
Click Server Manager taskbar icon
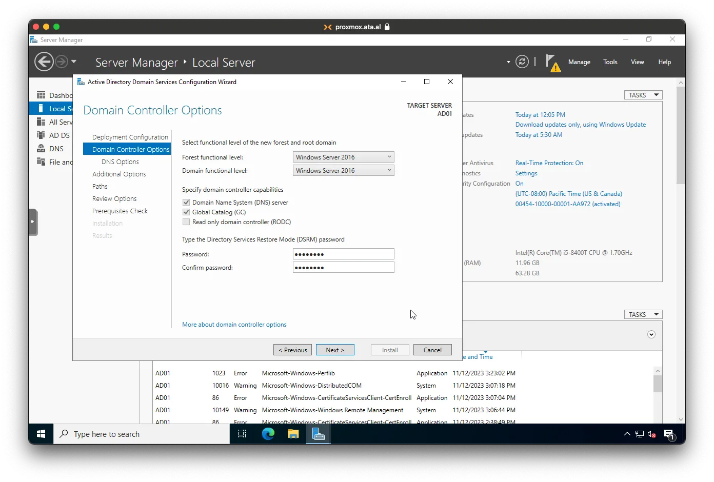pos(319,434)
